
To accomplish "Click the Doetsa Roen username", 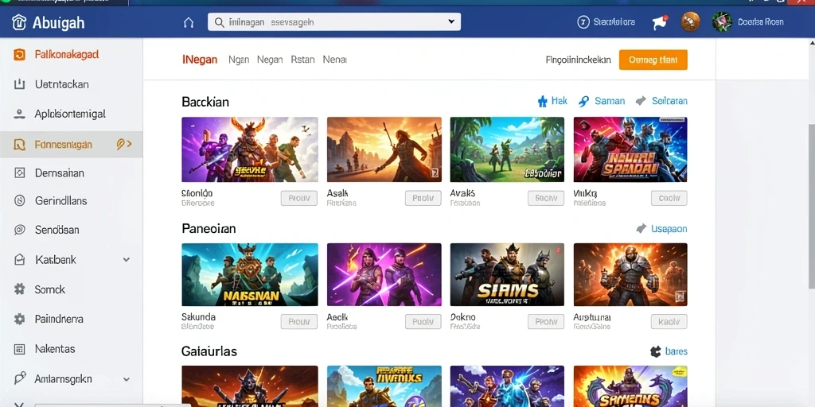I will coord(760,21).
